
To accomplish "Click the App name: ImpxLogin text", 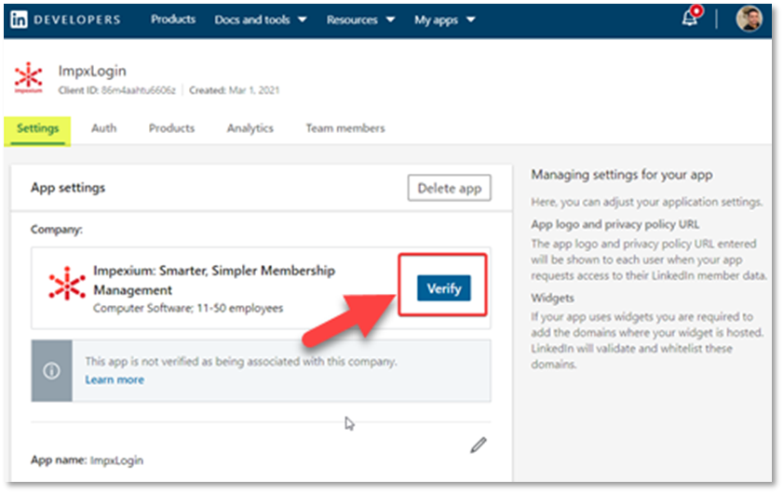I will pos(87,460).
